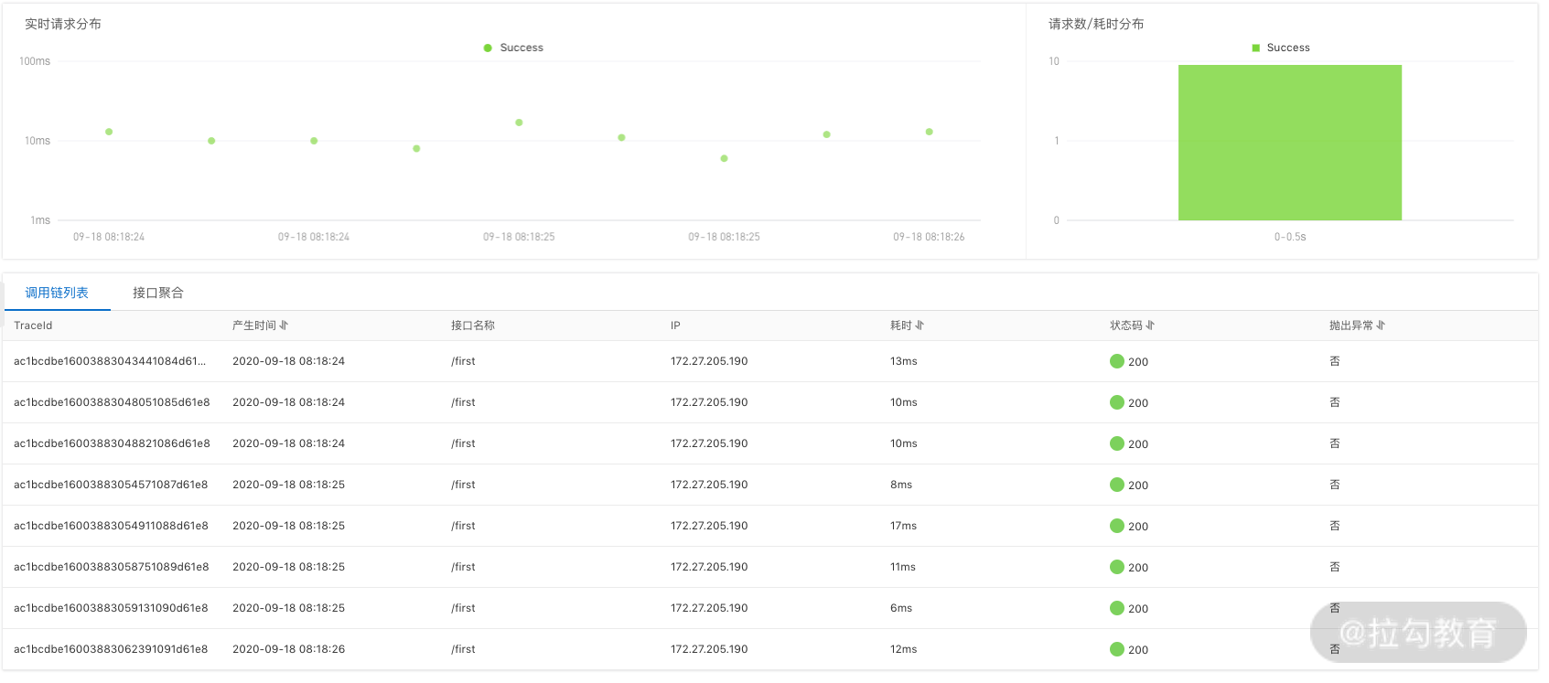Toggle Success legend in 实时请求分布 chart
The image size is (1549, 683).
point(513,48)
